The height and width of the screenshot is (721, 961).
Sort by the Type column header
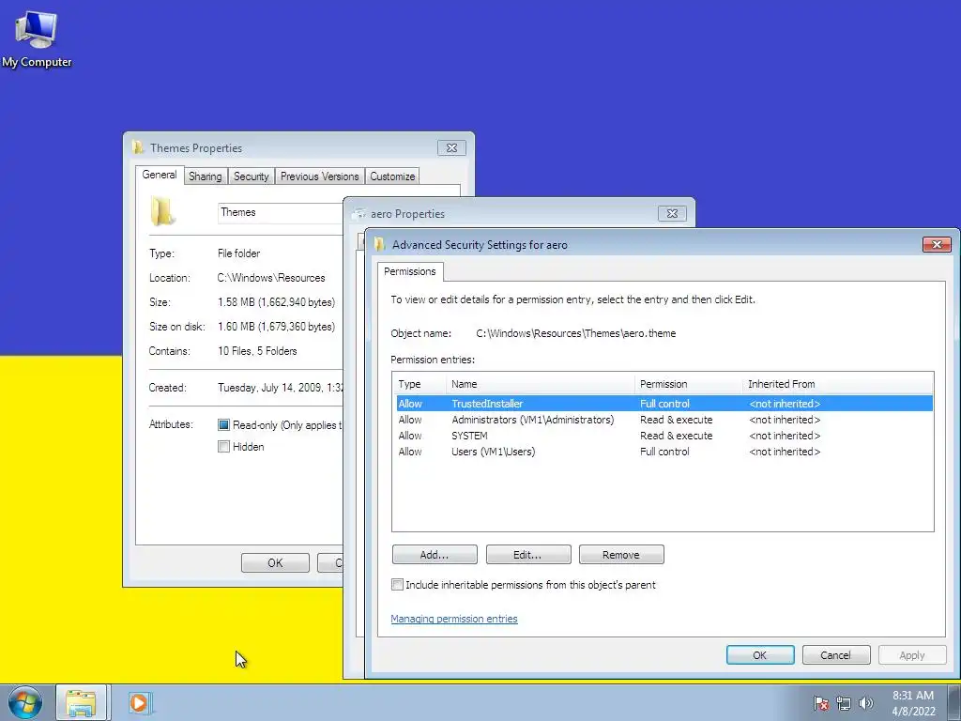[x=419, y=384]
